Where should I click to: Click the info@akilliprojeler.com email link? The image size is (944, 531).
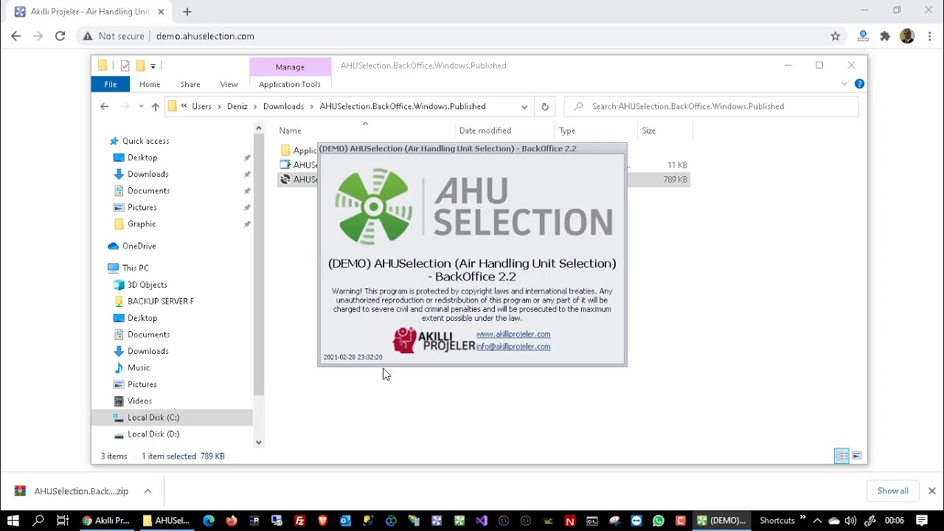513,347
